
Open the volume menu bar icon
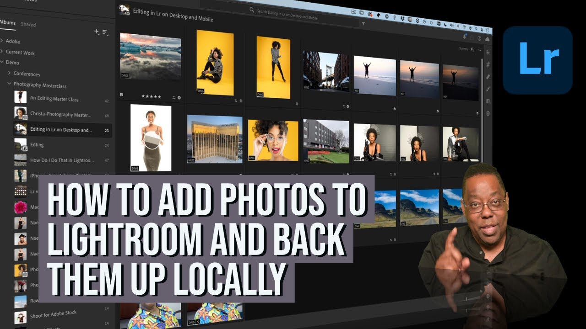453,25
